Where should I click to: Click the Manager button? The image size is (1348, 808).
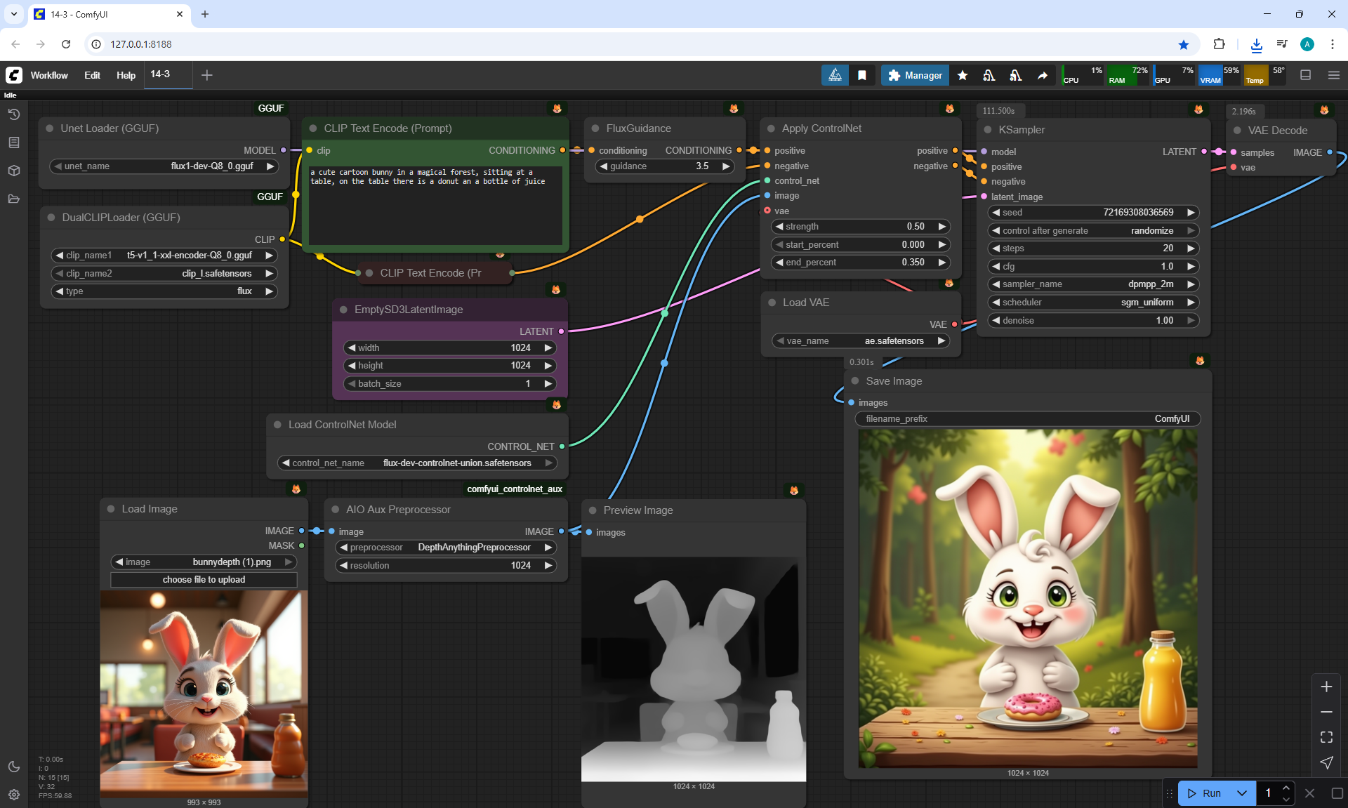point(915,75)
